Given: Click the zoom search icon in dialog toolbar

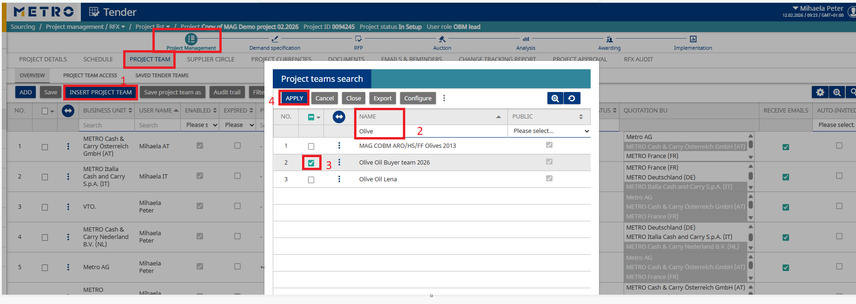Looking at the screenshot, I should 555,98.
